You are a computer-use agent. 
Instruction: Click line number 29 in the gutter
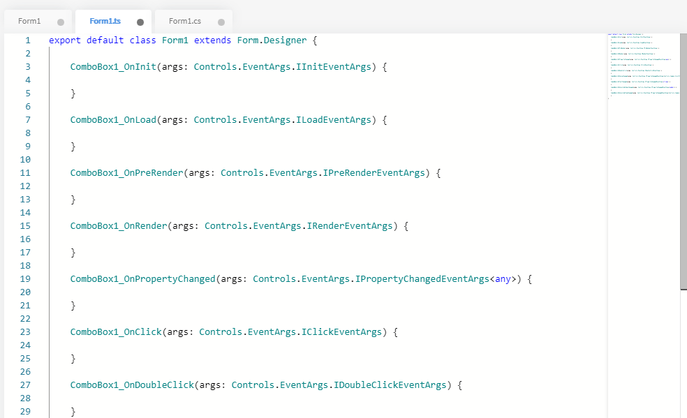(x=25, y=412)
